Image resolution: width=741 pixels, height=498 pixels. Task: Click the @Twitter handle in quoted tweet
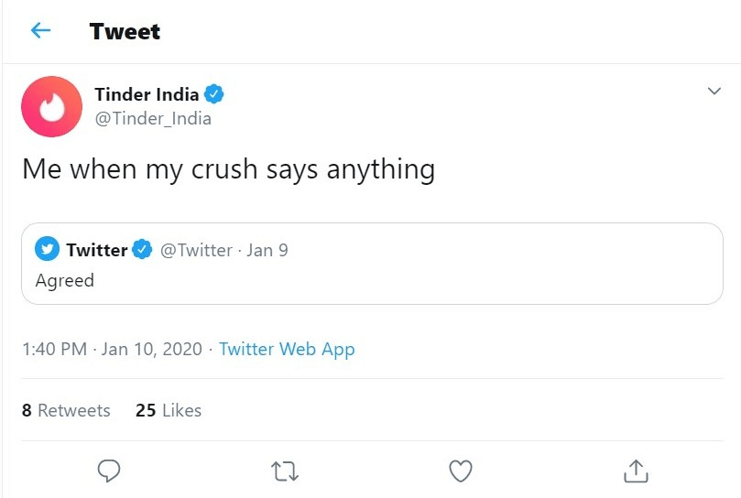pyautogui.click(x=196, y=250)
